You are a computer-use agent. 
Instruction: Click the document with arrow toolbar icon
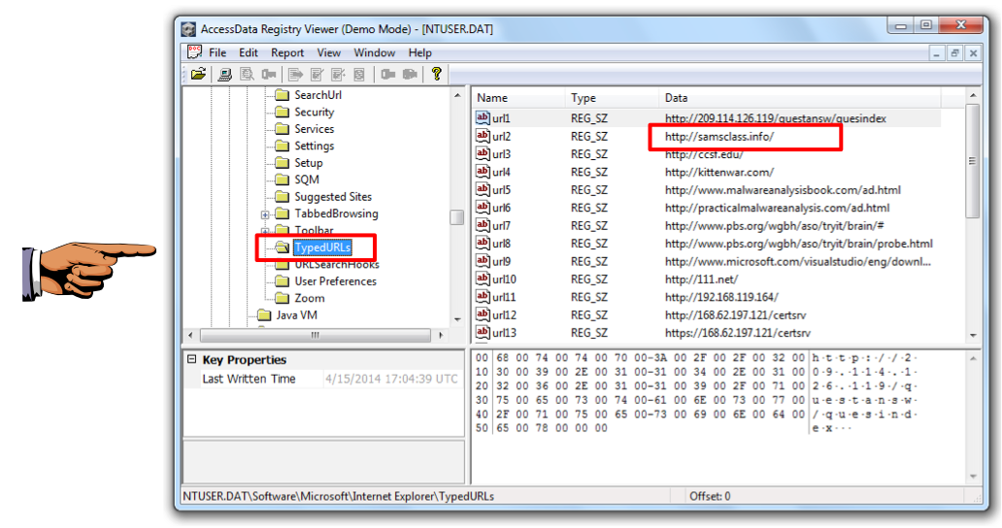[295, 74]
